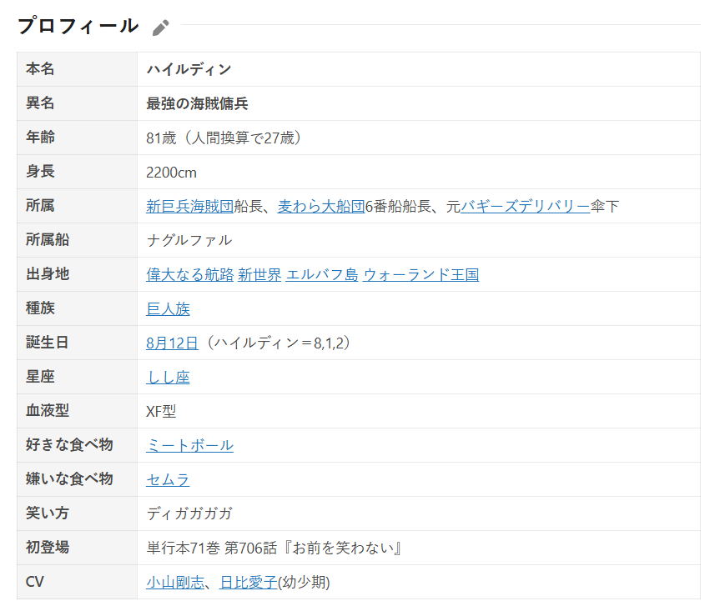Select the laugh text ディガガガガ
The image size is (710, 611).
pyautogui.click(x=189, y=513)
